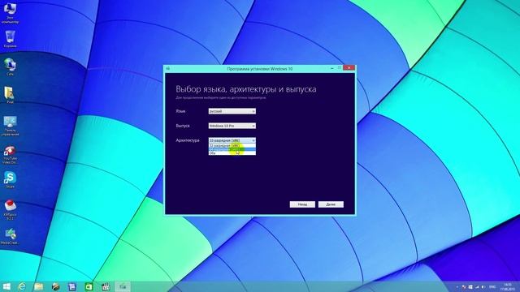Open the clapperboard taskbar icon

pos(106,286)
